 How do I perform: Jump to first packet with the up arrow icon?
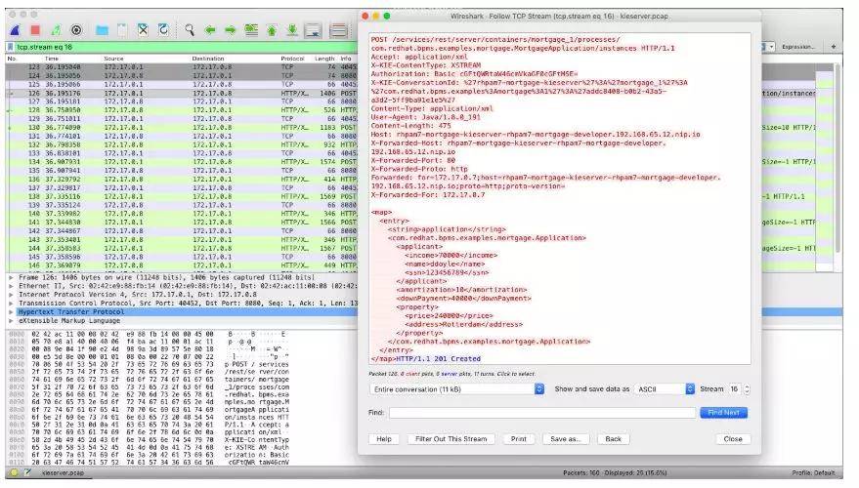(x=272, y=30)
